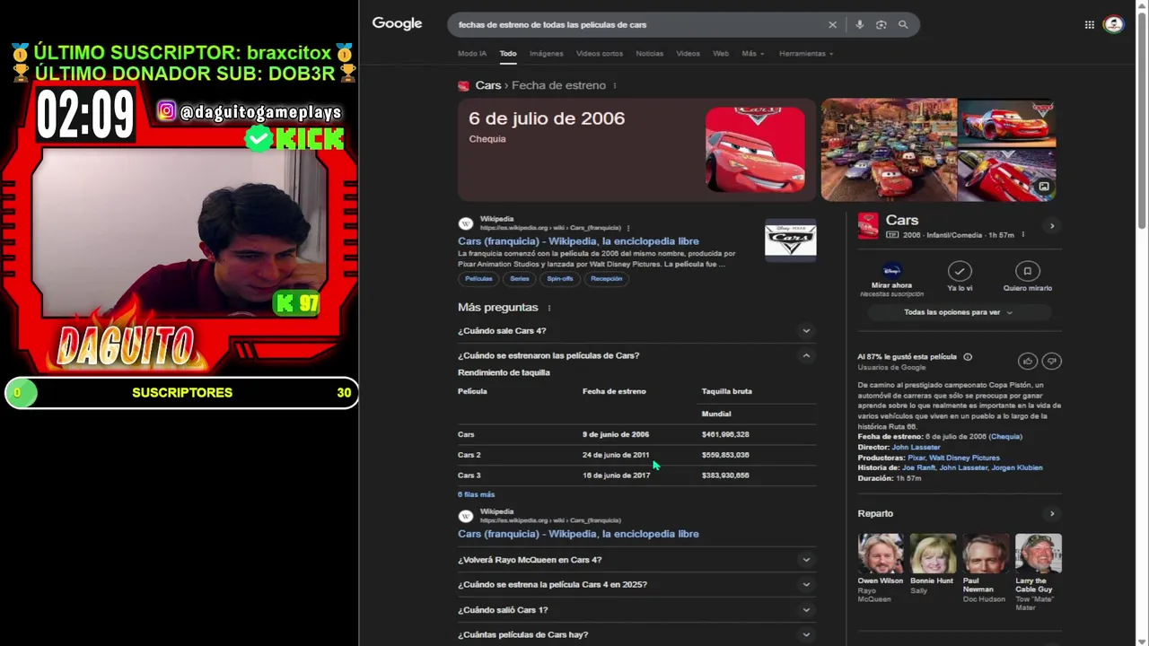Image resolution: width=1149 pixels, height=646 pixels.
Task: Open Todas las opciones para ver dropdown
Action: tap(959, 312)
